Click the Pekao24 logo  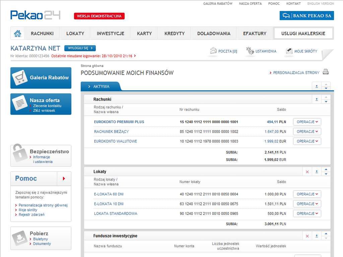click(x=35, y=15)
